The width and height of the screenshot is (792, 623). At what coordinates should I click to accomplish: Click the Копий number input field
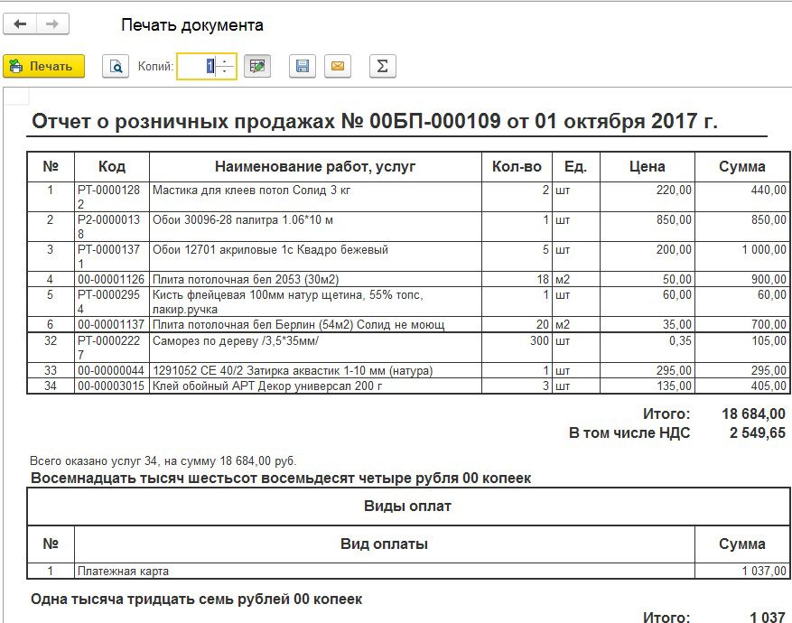tap(197, 66)
